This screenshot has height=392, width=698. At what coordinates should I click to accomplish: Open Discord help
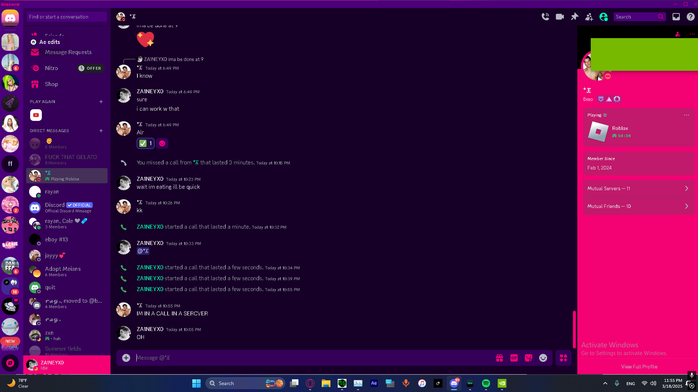[x=690, y=17]
